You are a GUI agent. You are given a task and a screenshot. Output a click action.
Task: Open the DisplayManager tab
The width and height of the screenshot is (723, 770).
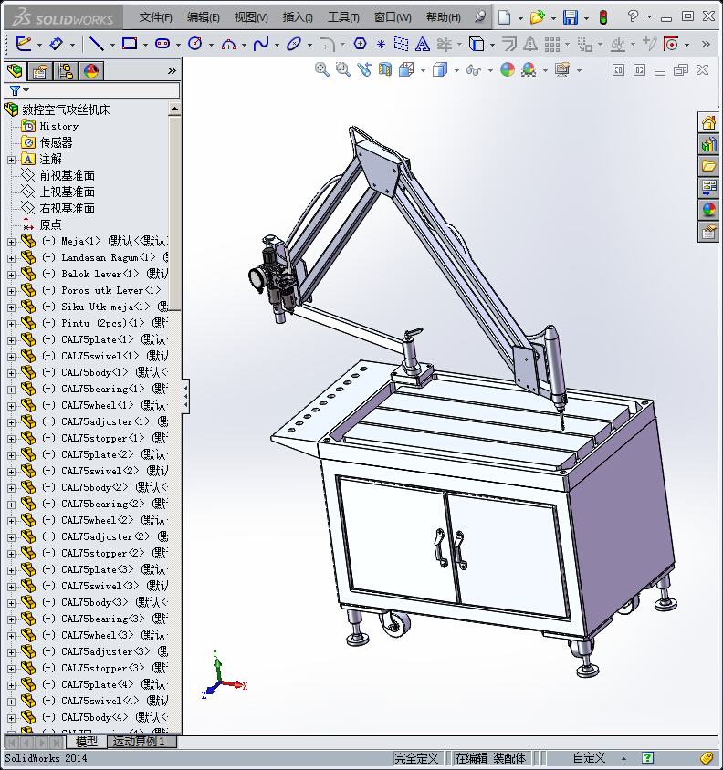[91, 71]
